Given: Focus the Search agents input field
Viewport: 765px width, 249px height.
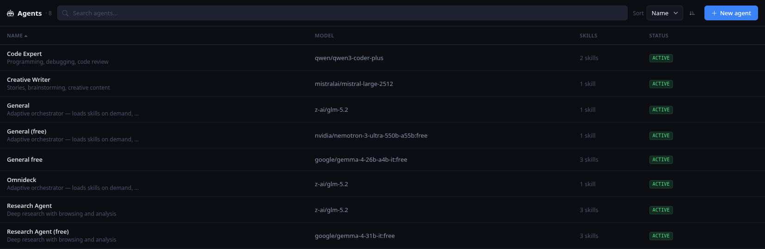Looking at the screenshot, I should [x=342, y=13].
